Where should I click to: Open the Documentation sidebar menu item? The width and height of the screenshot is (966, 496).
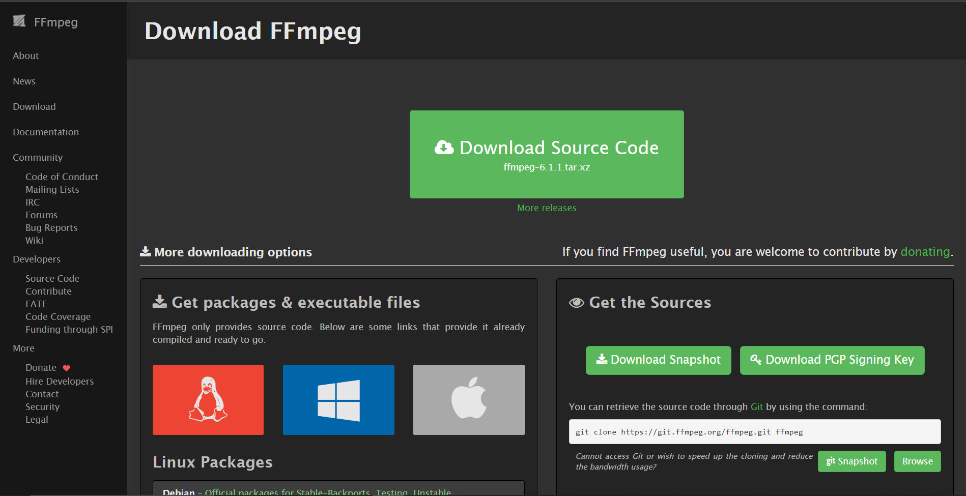click(x=45, y=132)
